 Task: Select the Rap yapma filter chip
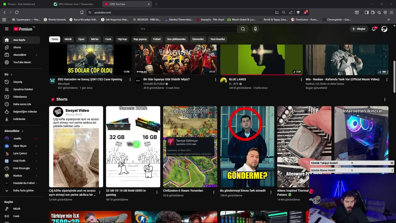tap(140, 39)
